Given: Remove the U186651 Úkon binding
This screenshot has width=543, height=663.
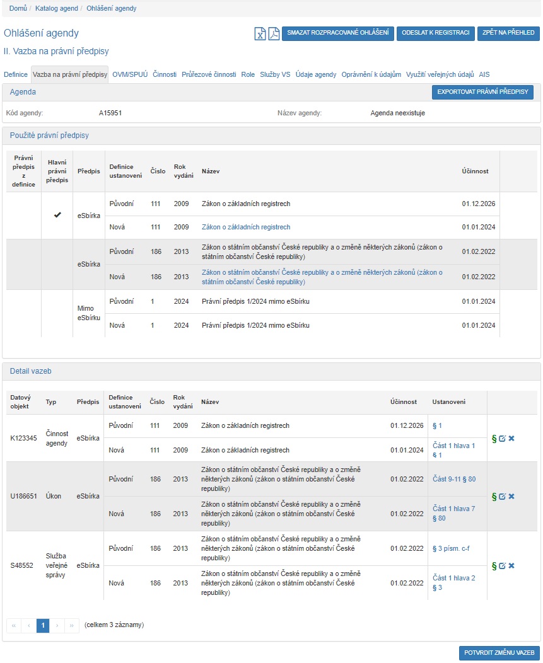Looking at the screenshot, I should click(511, 496).
